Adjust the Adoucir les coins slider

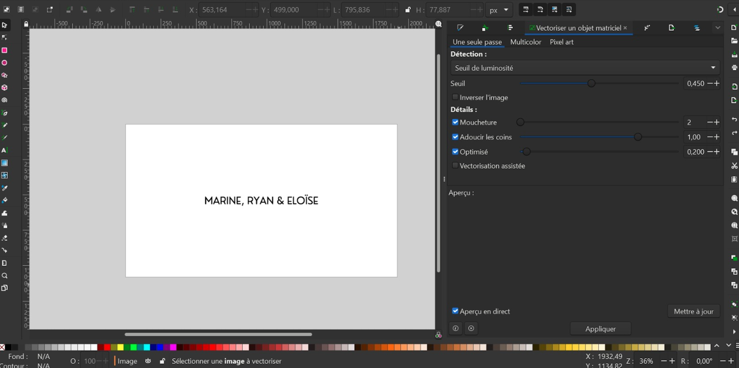(600, 137)
